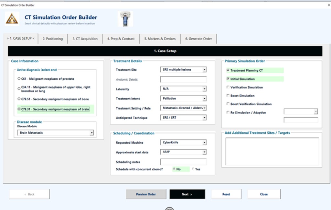Open Anticipated Technique dropdown
Viewport: 331px width, 210px height.
(x=204, y=118)
